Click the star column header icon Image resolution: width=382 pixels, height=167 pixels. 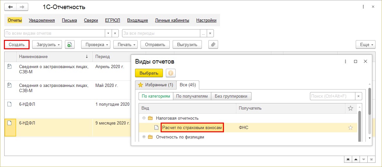coord(350,108)
